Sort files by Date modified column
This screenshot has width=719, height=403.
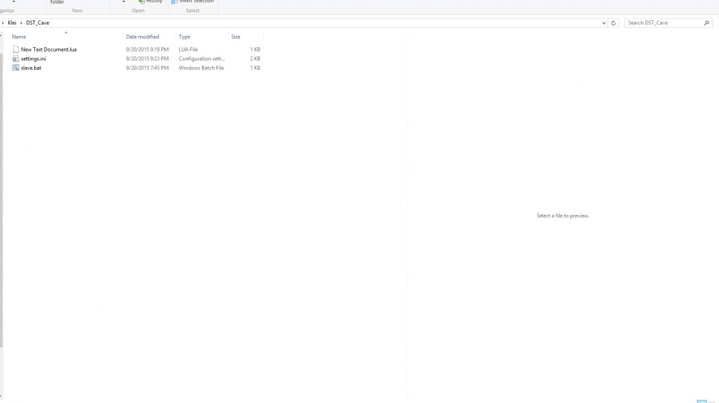(143, 37)
